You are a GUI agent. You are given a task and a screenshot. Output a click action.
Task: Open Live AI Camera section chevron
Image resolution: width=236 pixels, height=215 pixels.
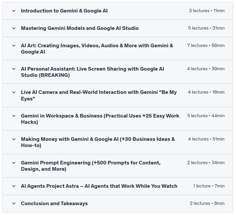pyautogui.click(x=14, y=92)
